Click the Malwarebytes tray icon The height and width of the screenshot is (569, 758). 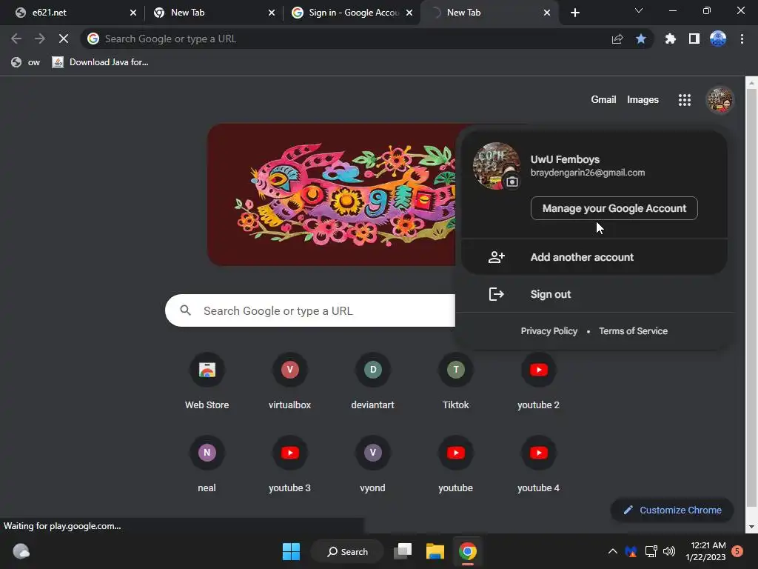point(631,551)
